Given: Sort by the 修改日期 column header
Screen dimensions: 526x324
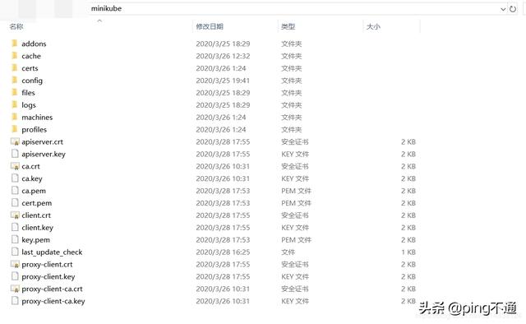Looking at the screenshot, I should 210,26.
